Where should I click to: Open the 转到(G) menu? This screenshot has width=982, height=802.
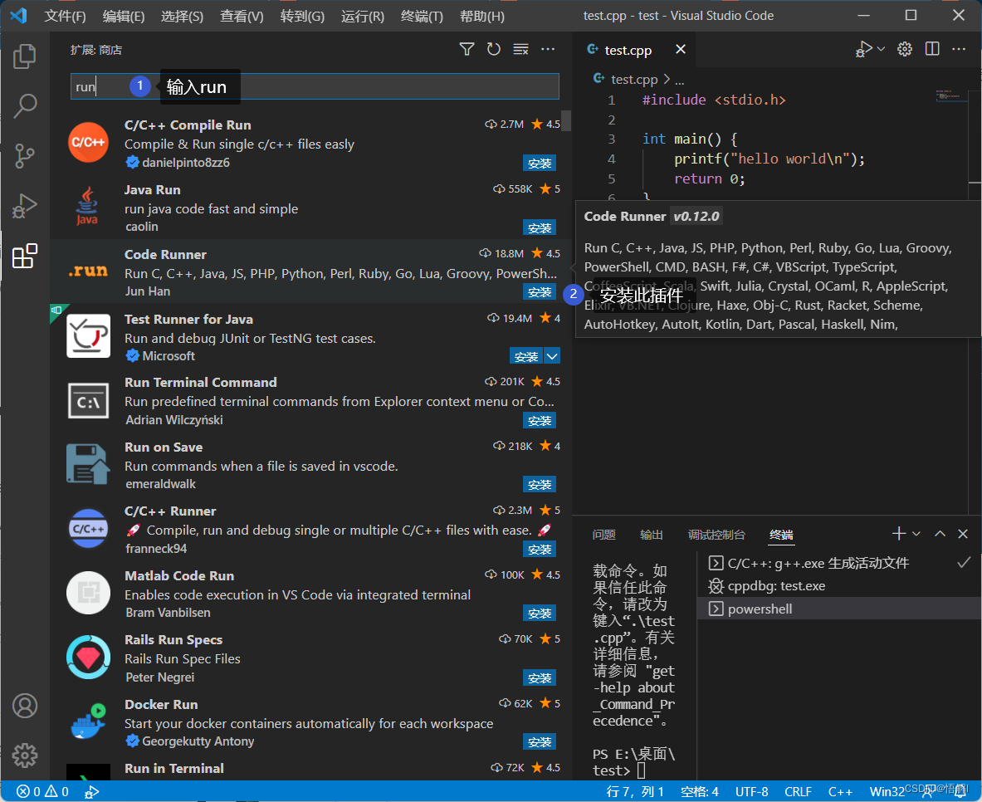[302, 16]
